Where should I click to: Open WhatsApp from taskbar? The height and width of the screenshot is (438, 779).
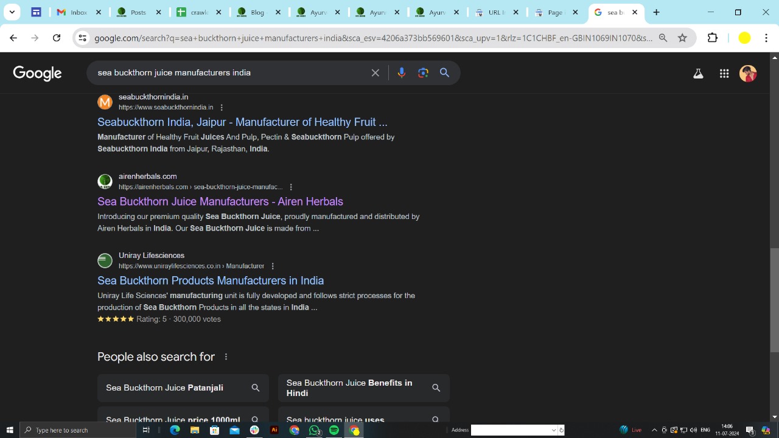click(315, 430)
